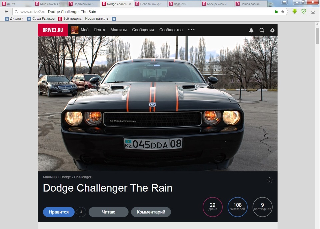Go to DRIVE2.RU home logo
The height and width of the screenshot is (229, 320).
tap(53, 30)
